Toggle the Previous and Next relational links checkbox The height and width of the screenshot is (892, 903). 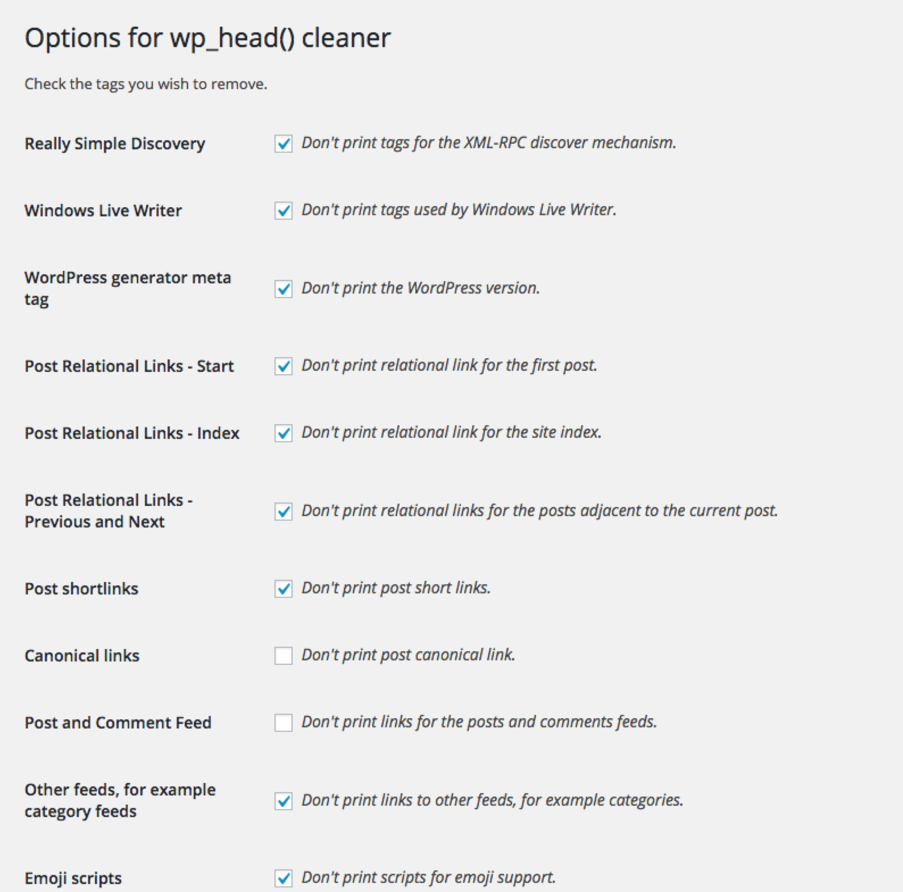click(284, 512)
